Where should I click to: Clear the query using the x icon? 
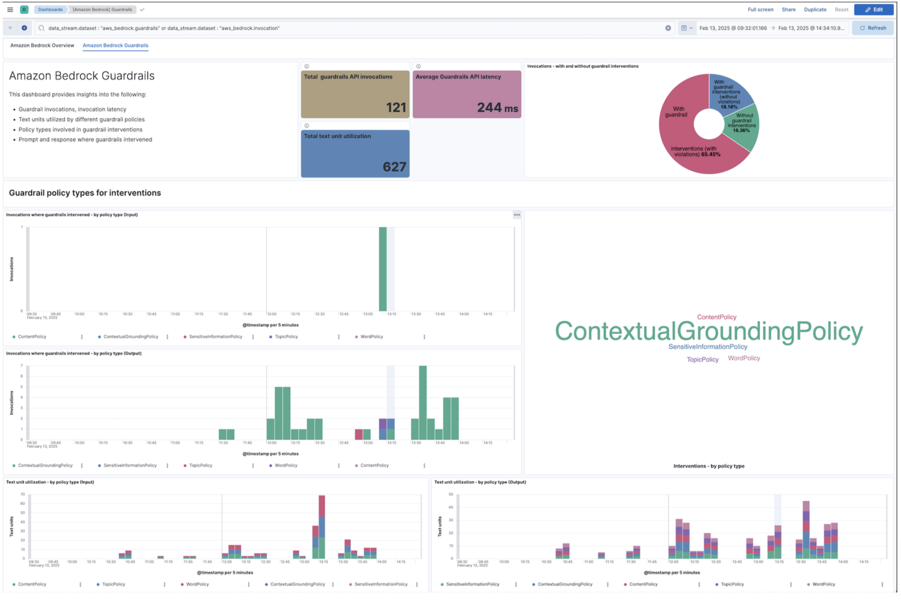click(x=668, y=28)
